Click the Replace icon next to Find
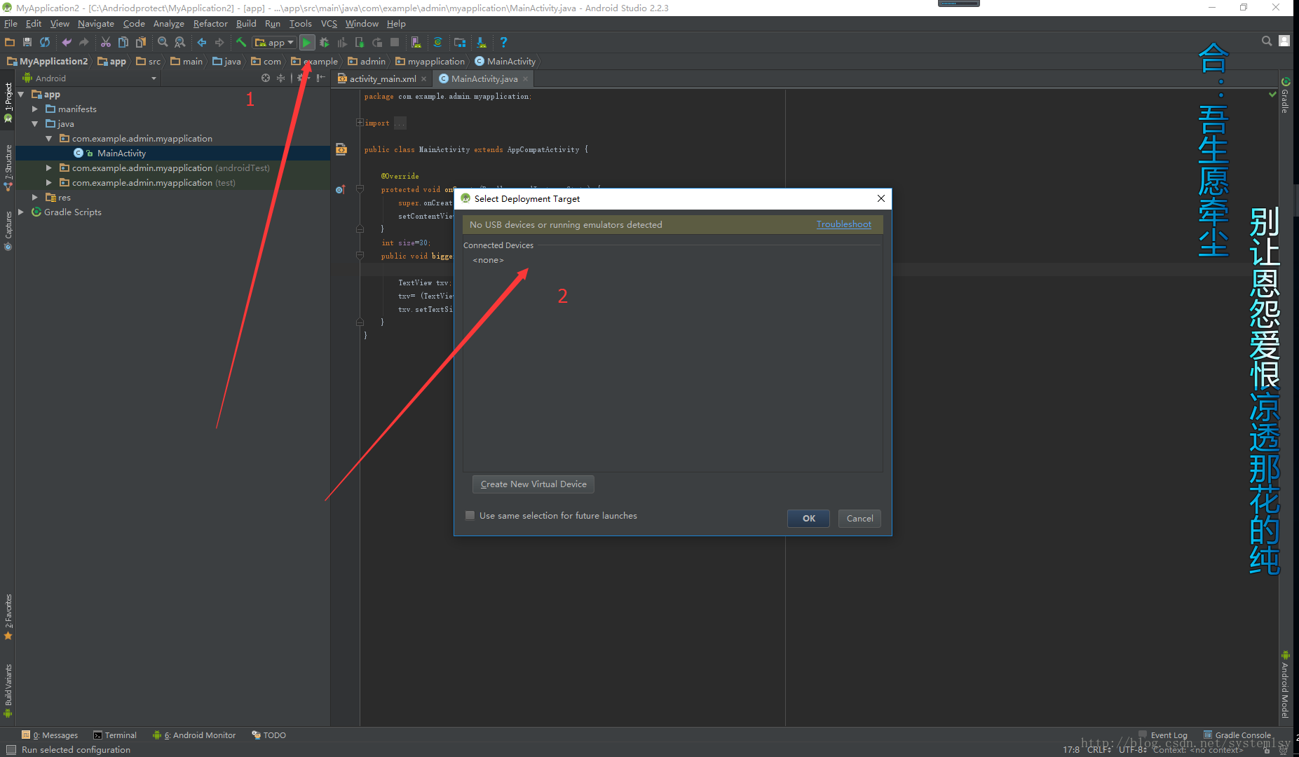 (x=180, y=42)
